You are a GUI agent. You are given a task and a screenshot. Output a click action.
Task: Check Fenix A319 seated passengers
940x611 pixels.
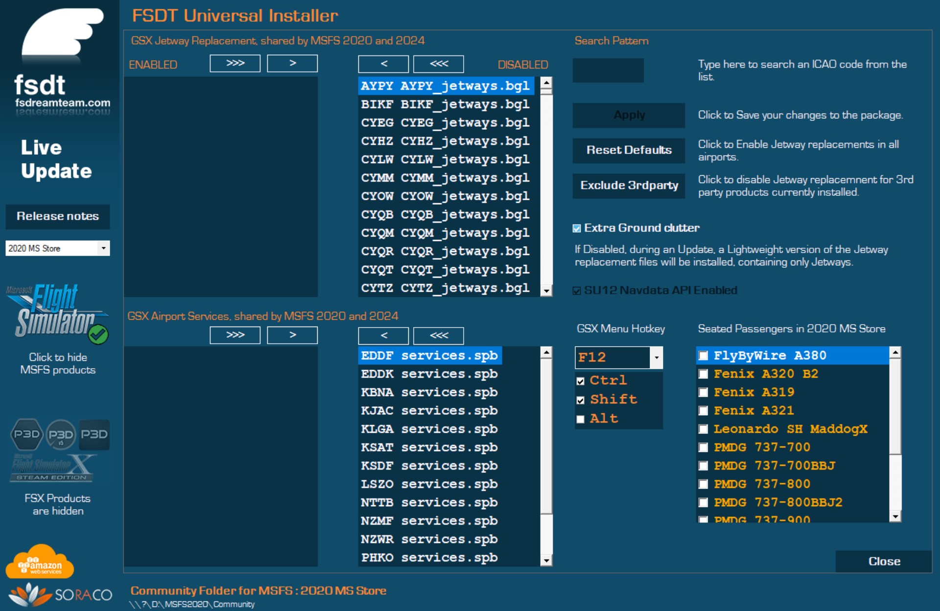pos(704,392)
